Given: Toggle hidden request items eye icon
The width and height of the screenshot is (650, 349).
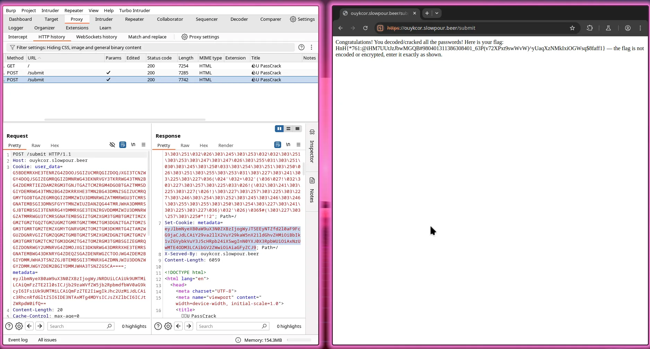Looking at the screenshot, I should (x=112, y=145).
